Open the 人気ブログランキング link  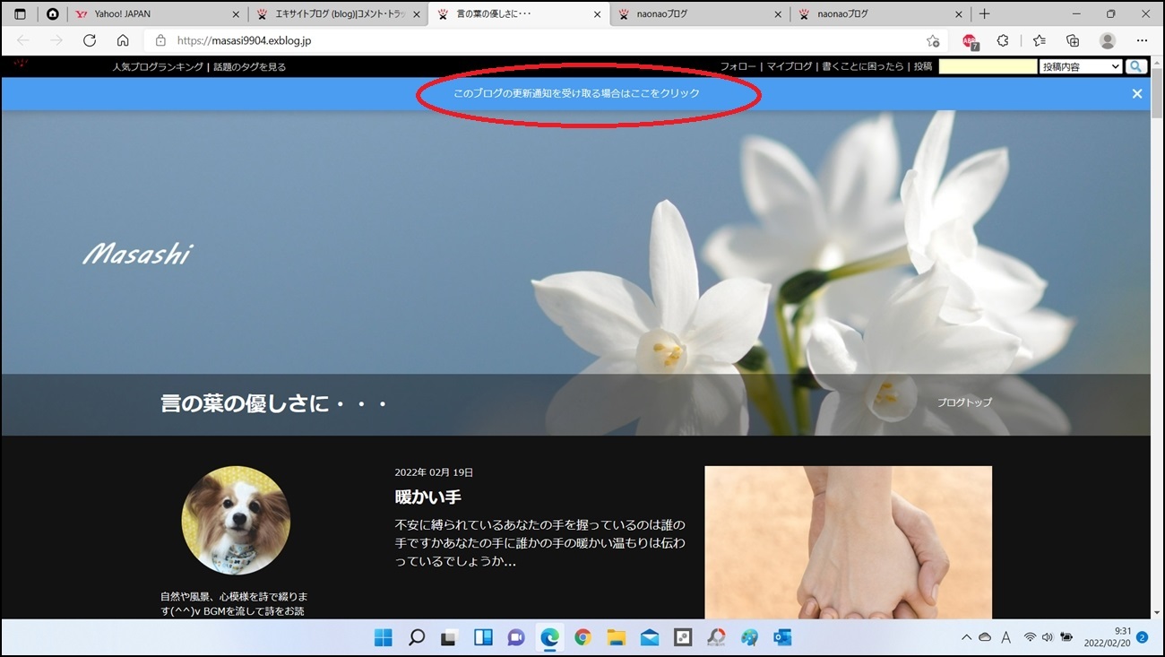(x=158, y=66)
